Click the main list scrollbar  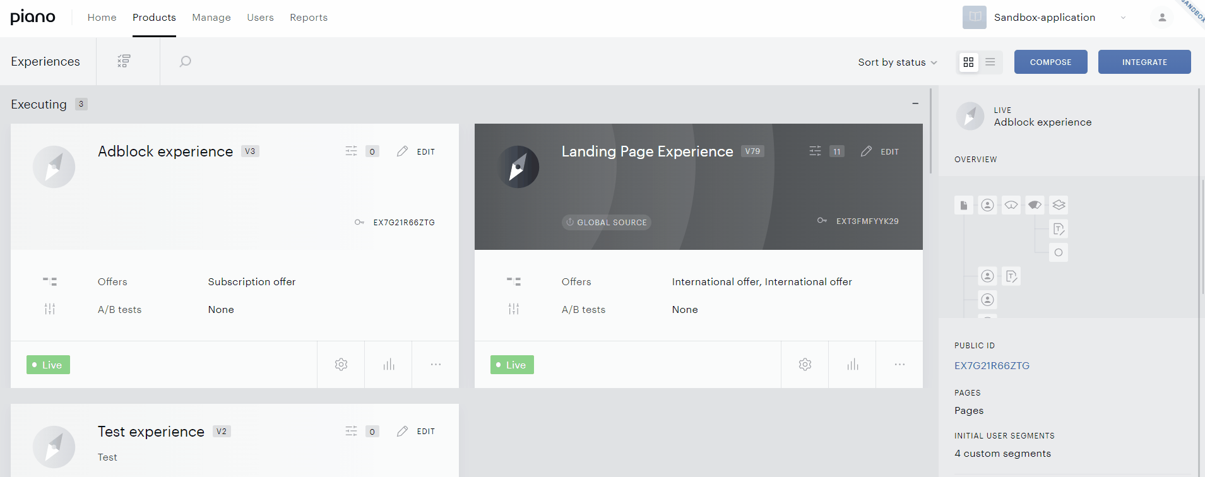pos(930,131)
